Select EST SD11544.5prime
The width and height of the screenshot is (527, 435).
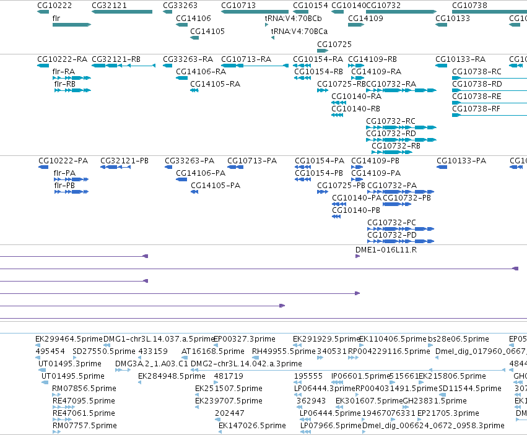[x=470, y=389]
